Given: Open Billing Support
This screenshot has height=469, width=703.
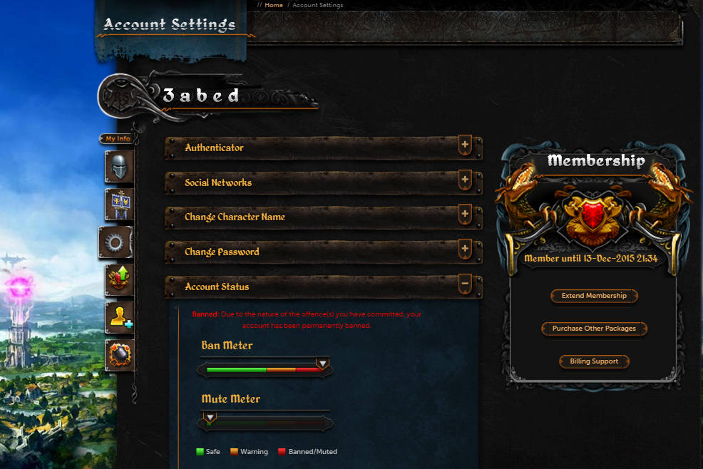Looking at the screenshot, I should click(x=594, y=361).
